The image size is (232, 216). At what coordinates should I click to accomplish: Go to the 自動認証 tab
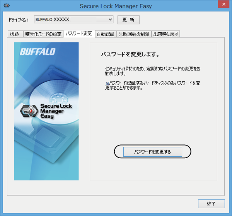click(106, 34)
